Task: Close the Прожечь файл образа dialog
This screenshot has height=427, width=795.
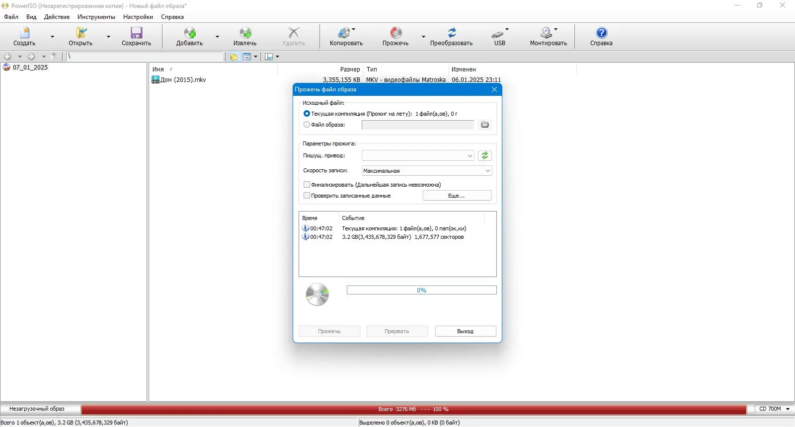Action: 494,89
